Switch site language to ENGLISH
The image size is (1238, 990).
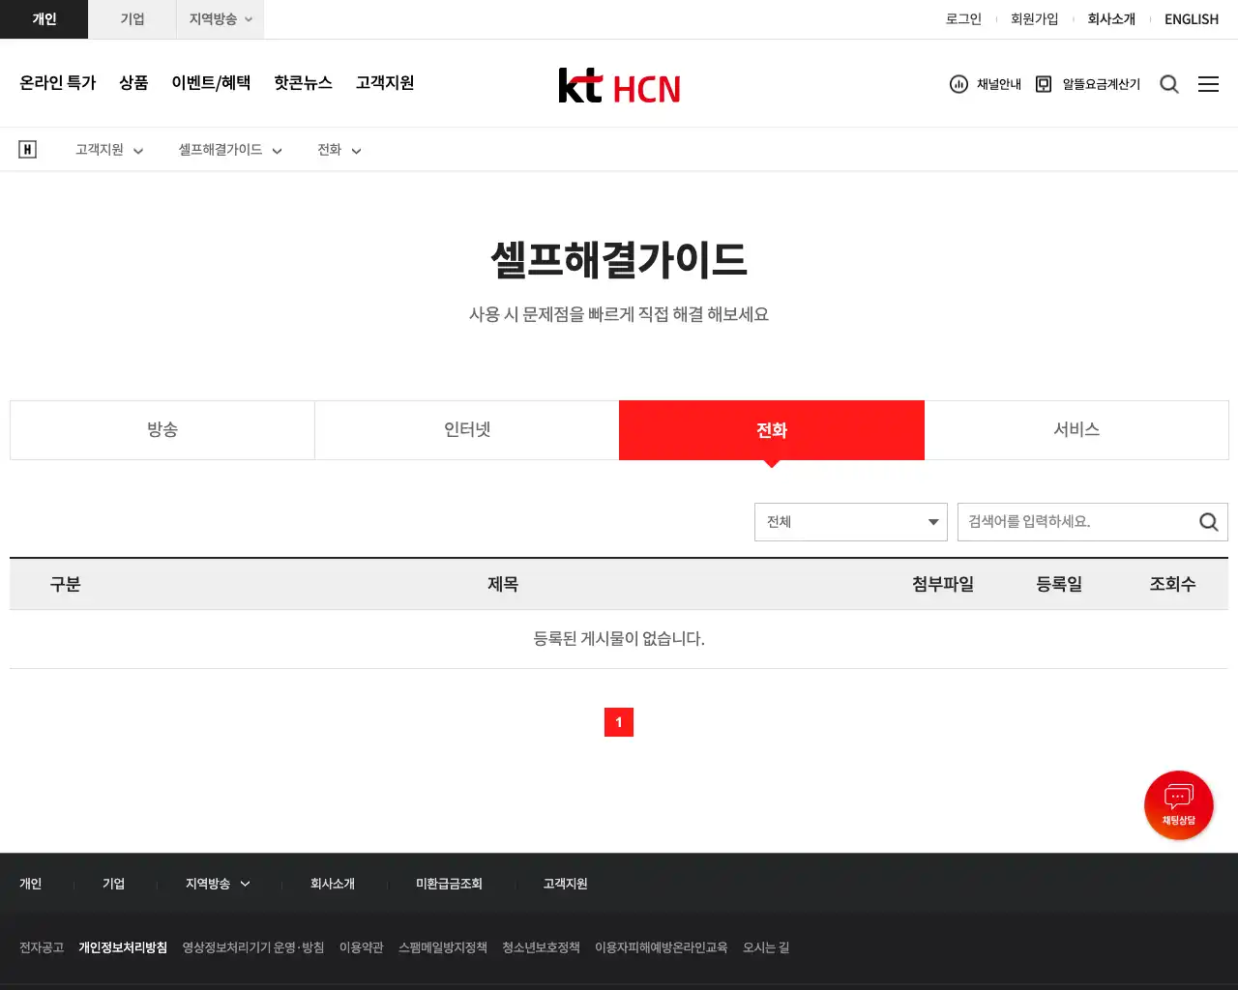click(x=1192, y=19)
